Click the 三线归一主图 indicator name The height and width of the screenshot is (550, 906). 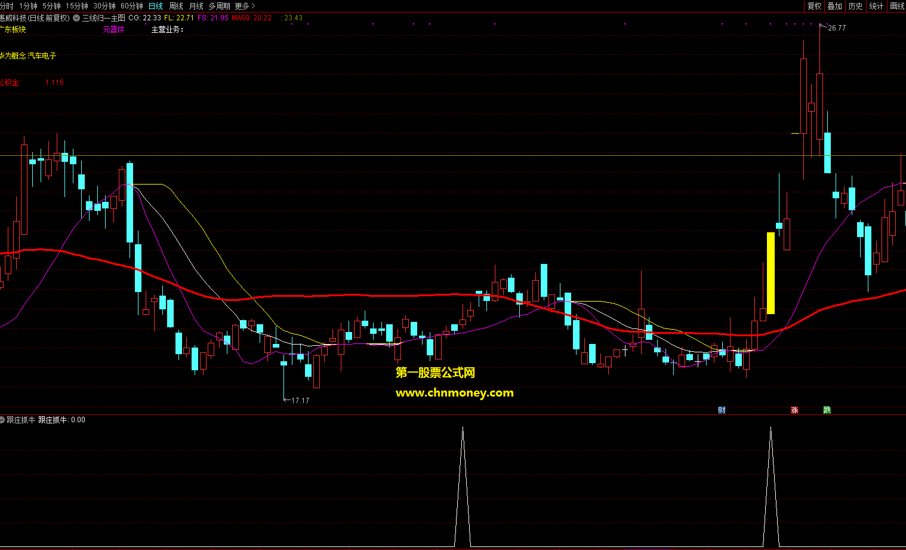pos(104,18)
